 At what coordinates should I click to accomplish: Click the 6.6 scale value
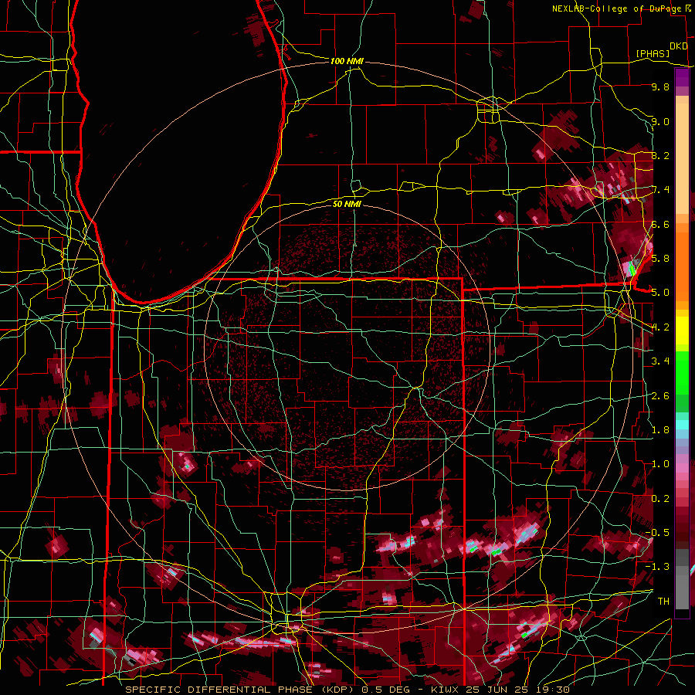(x=660, y=224)
